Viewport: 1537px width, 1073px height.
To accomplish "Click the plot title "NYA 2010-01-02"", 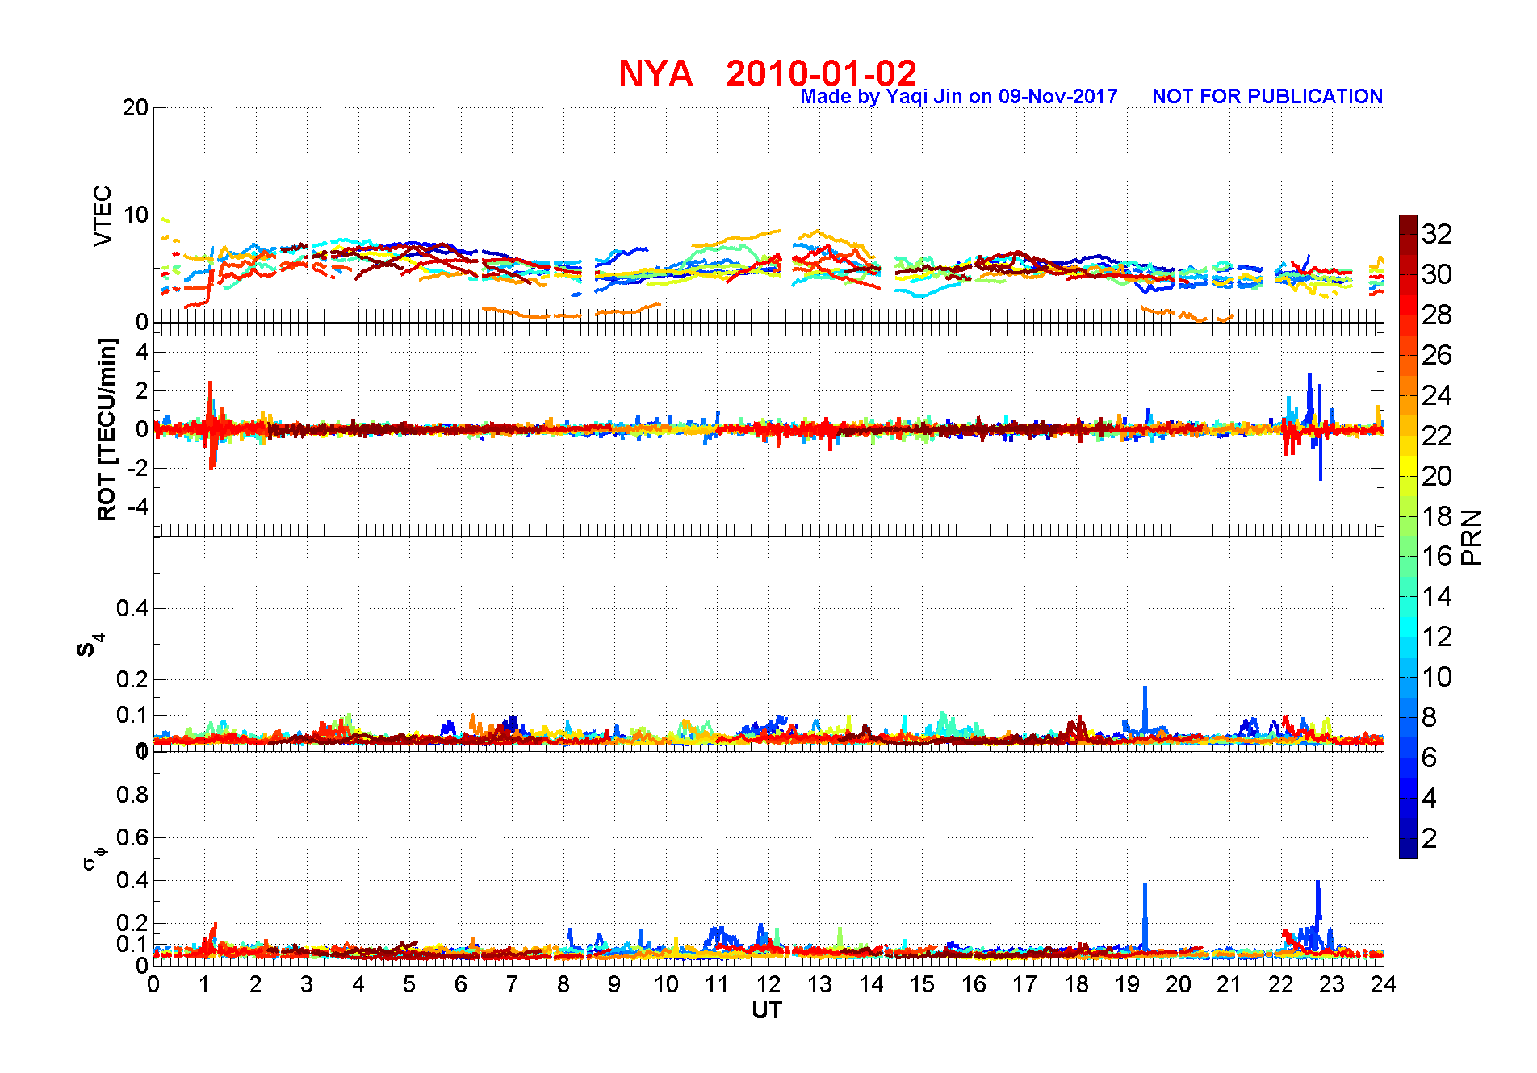I will click(x=768, y=73).
